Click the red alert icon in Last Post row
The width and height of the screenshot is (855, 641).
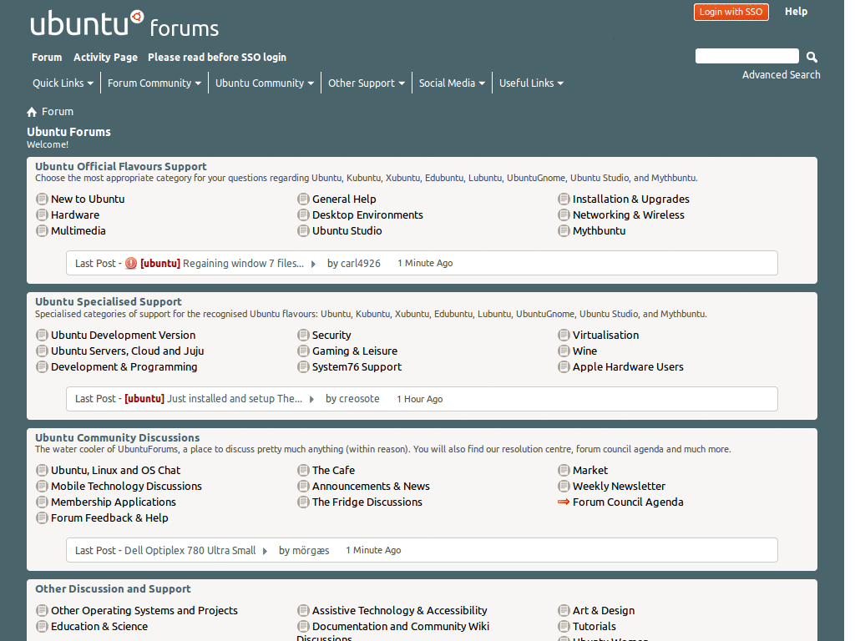[131, 263]
